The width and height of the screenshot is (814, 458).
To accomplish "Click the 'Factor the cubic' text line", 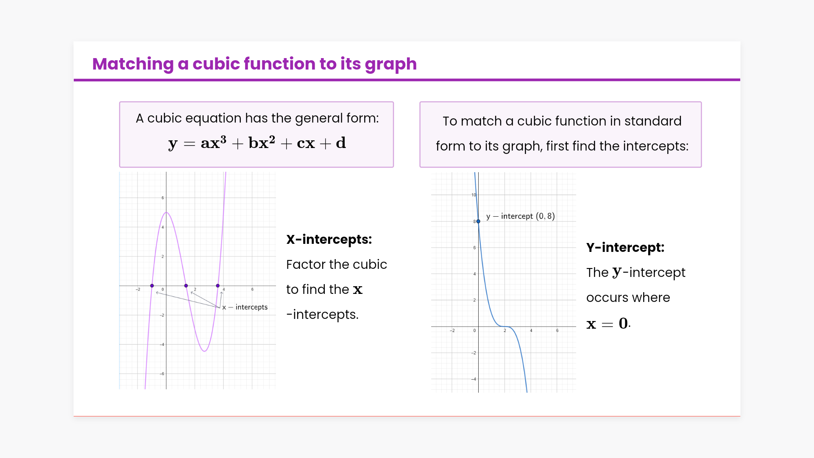I will coord(337,265).
